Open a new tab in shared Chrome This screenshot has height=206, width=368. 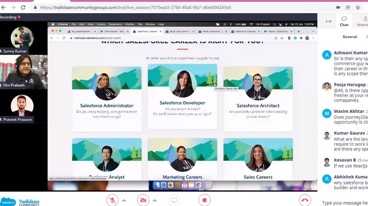pyautogui.click(x=299, y=32)
